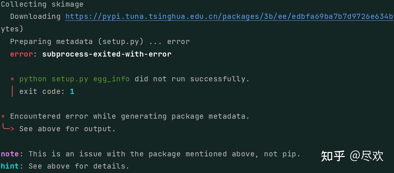This screenshot has height=173, width=394.
Task: Click the red vertical bar beside exit code
Action: [12, 91]
